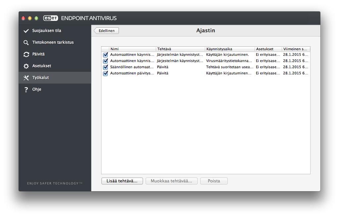
Task: Go back with Edellinen button
Action: pyautogui.click(x=106, y=31)
